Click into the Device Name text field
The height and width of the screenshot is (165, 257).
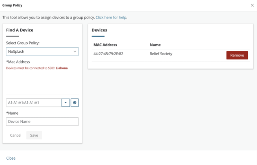(42, 122)
